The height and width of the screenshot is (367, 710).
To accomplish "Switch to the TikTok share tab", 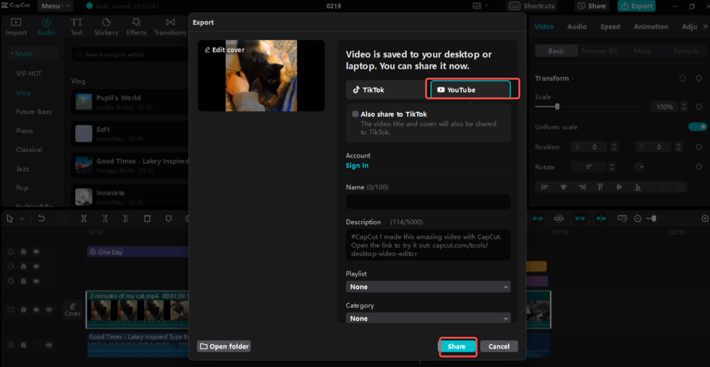I will pyautogui.click(x=386, y=90).
